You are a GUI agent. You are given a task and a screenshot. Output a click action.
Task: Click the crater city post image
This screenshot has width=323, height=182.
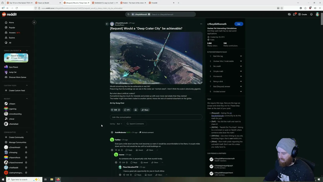coord(156,58)
